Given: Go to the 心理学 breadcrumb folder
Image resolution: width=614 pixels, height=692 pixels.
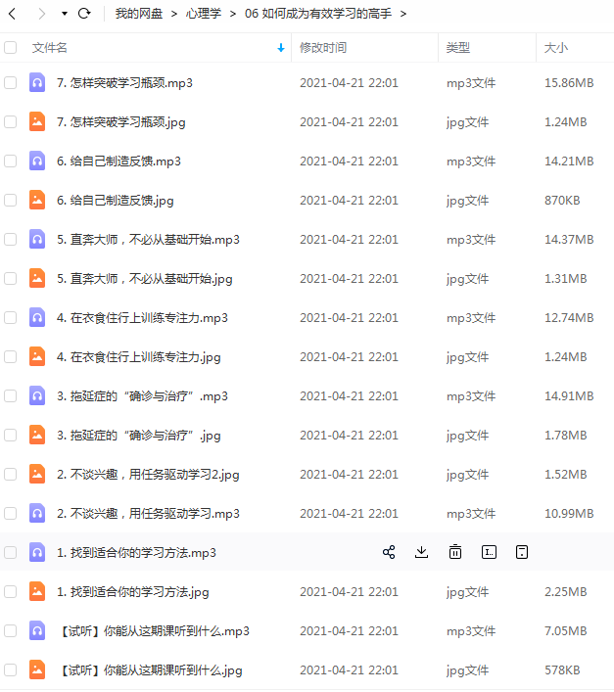Looking at the screenshot, I should (x=204, y=14).
